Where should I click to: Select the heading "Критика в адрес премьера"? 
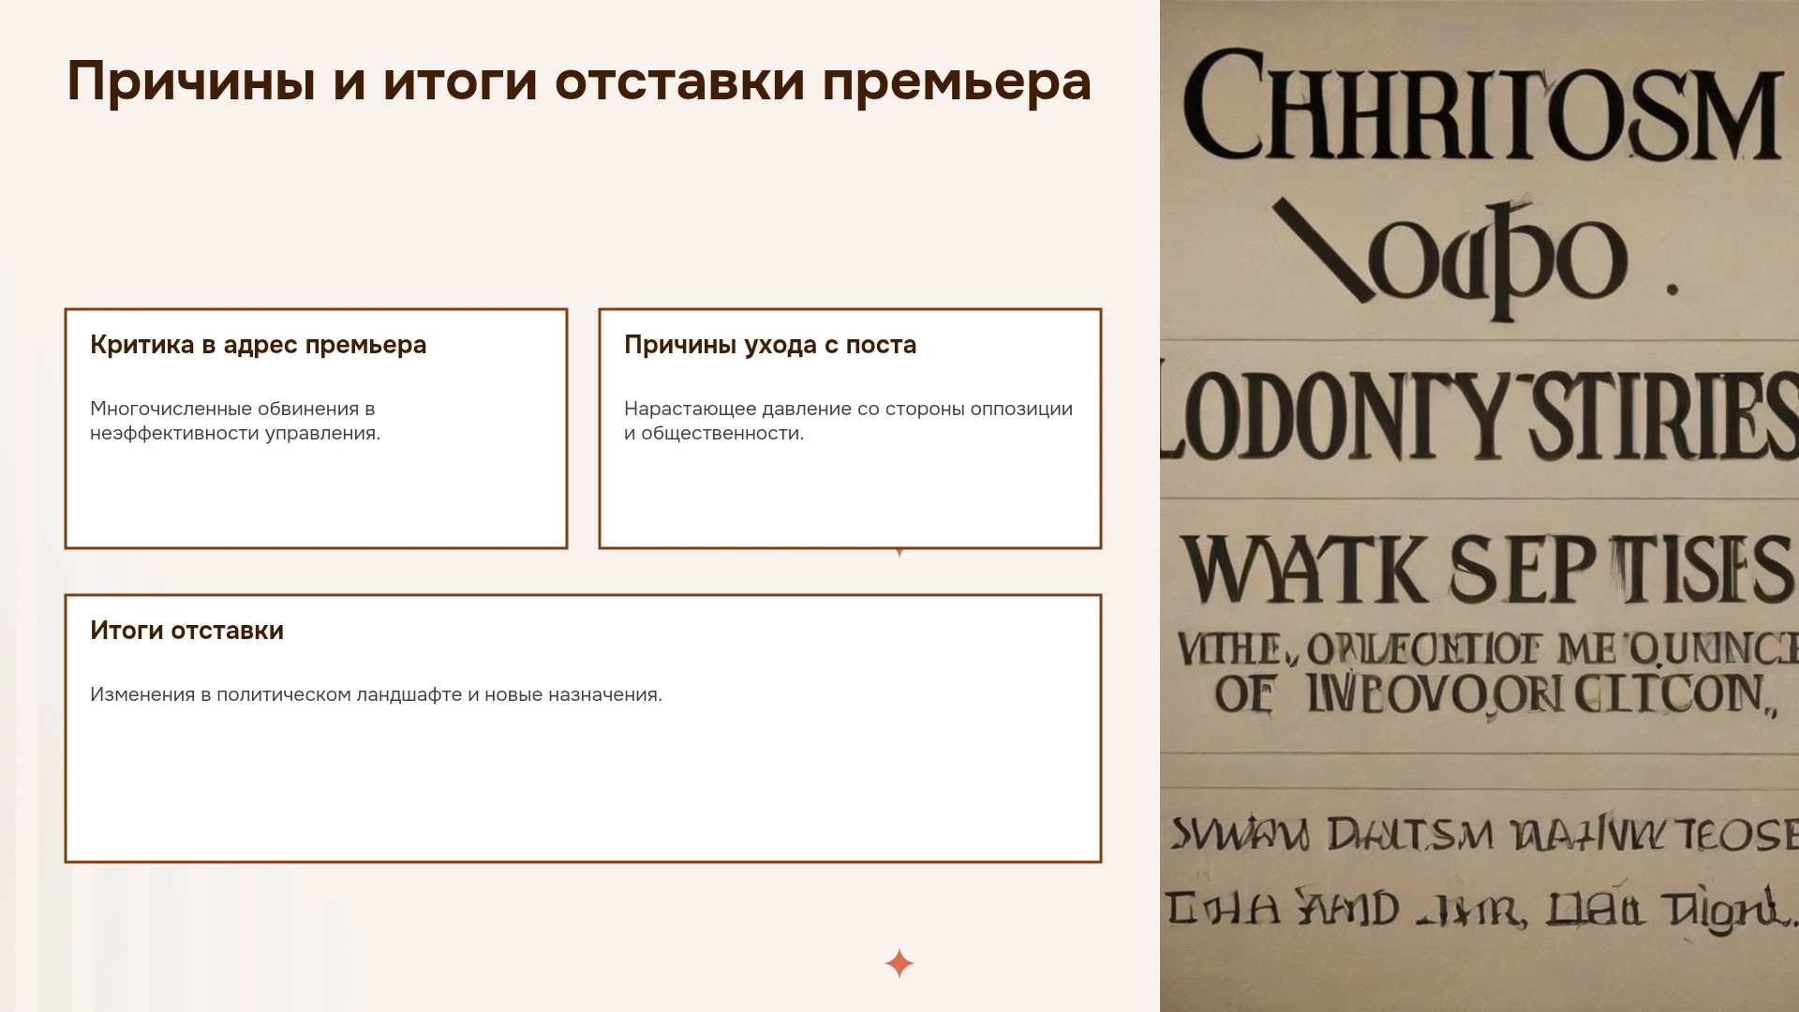(258, 345)
